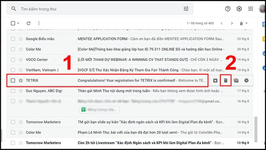The width and height of the screenshot is (266, 150).
Task: Open search filter options icon
Action: click(x=186, y=9)
